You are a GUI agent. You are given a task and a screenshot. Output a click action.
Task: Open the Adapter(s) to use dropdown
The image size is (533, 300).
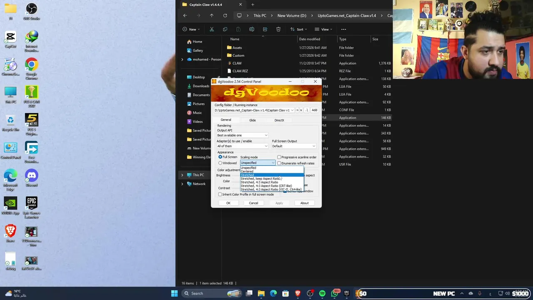(x=242, y=146)
